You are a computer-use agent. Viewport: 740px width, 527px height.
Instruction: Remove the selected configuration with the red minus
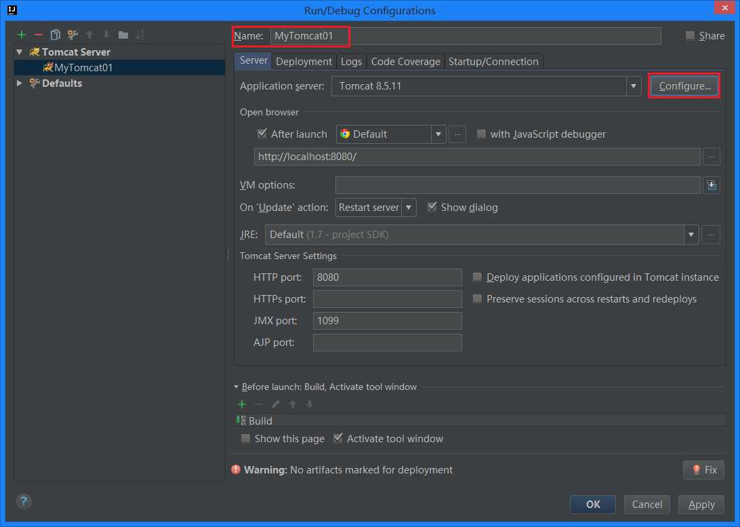[x=38, y=35]
